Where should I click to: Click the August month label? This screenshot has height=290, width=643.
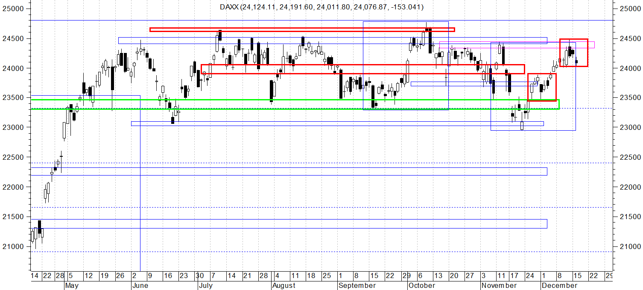click(284, 285)
